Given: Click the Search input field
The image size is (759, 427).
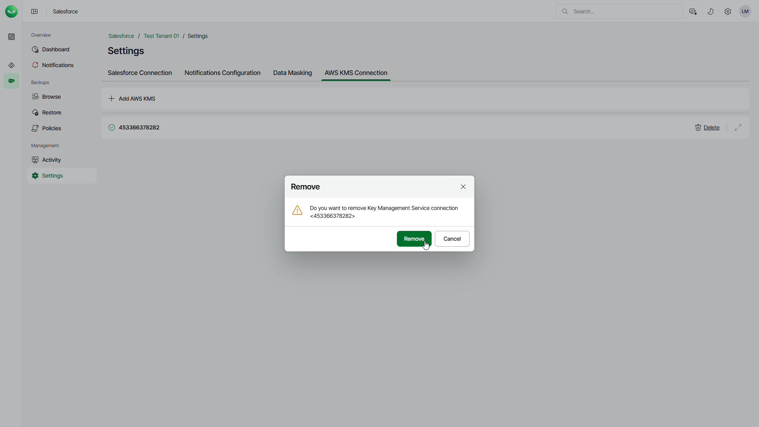Looking at the screenshot, I should [624, 11].
